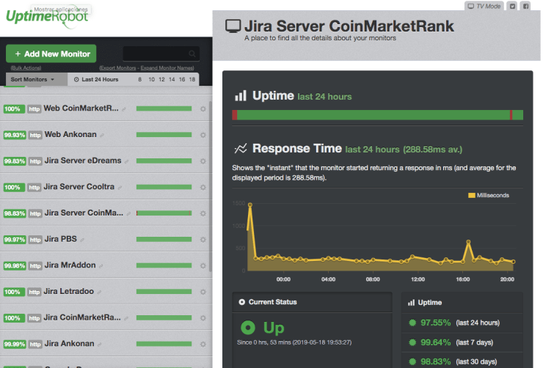The height and width of the screenshot is (368, 543).
Task: Open Twitter share icon in header
Action: click(x=513, y=6)
